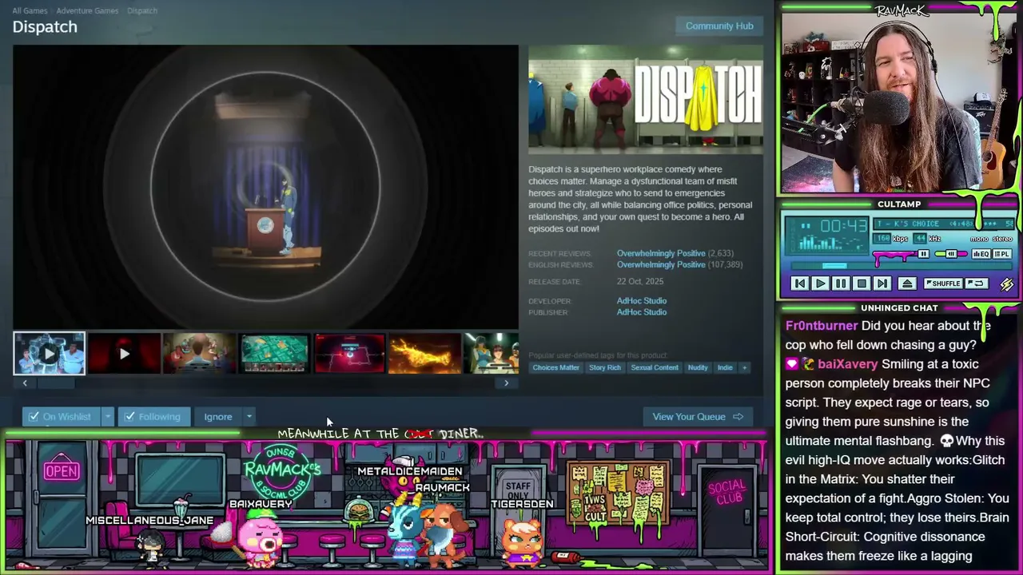Image resolution: width=1023 pixels, height=575 pixels.
Task: Open the Cultamp PL playlist panel
Action: 1002,254
